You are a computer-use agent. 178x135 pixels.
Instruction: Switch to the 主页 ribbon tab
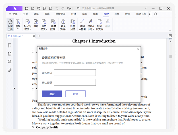pyautogui.click(x=25, y=14)
